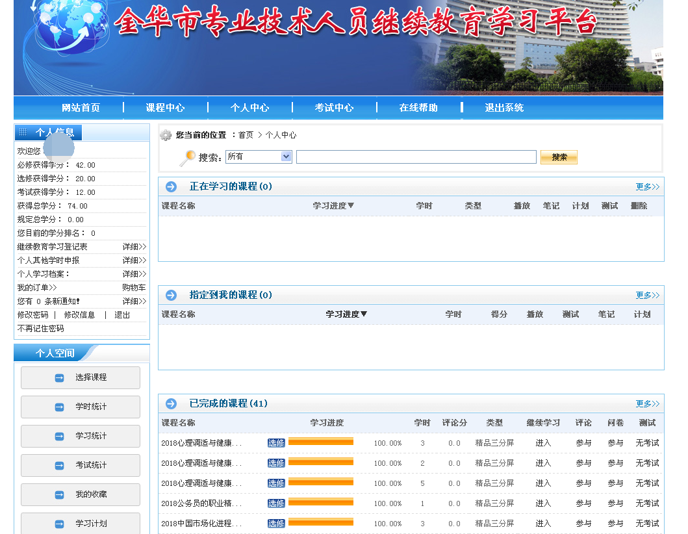Click 不再记住密码 link
Image resolution: width=688 pixels, height=534 pixels.
pyautogui.click(x=40, y=329)
